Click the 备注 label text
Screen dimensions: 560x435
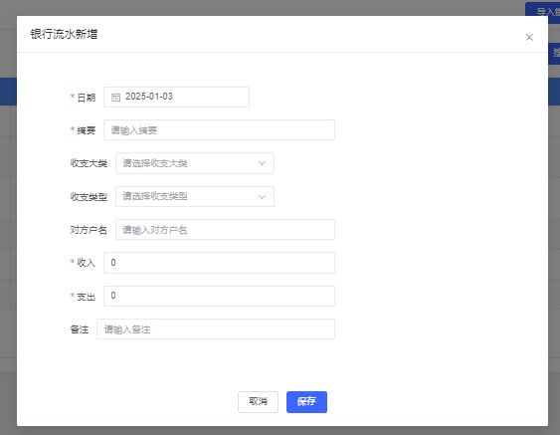80,329
